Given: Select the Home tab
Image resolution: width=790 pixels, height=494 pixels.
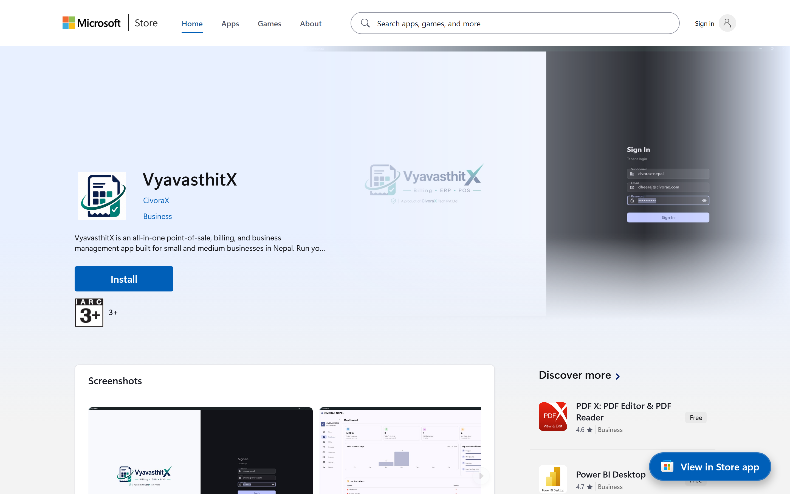Looking at the screenshot, I should tap(192, 24).
